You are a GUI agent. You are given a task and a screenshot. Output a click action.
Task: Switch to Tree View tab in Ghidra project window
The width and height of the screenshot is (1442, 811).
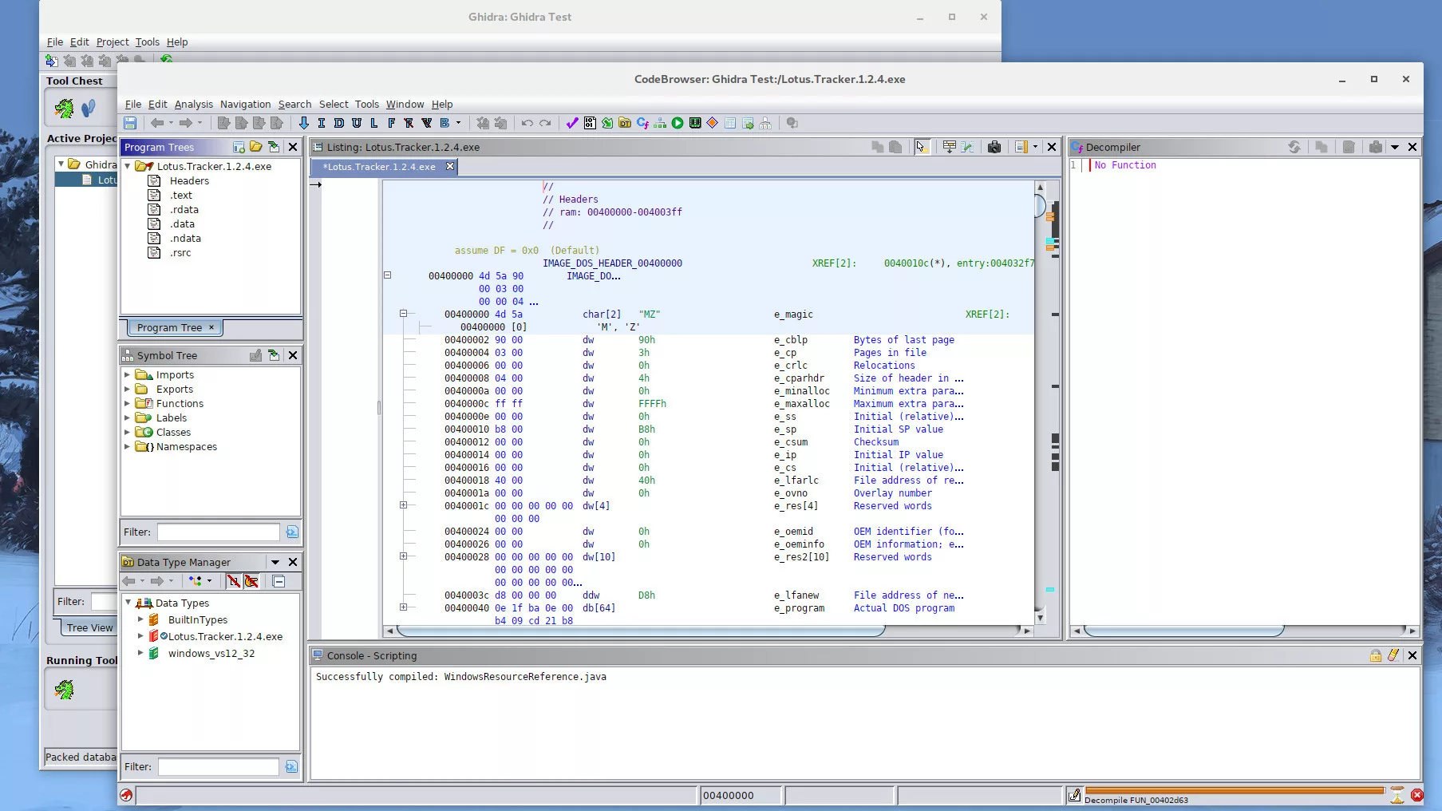click(89, 627)
